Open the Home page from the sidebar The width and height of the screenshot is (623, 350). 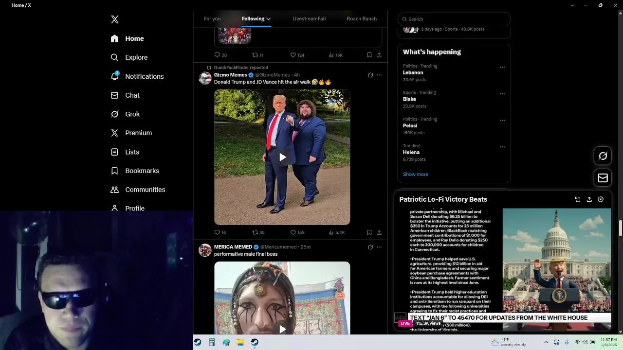click(x=128, y=38)
